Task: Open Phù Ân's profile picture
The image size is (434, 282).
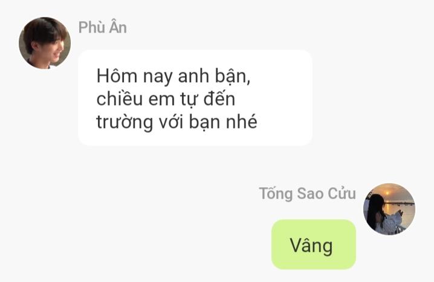Action: (45, 43)
